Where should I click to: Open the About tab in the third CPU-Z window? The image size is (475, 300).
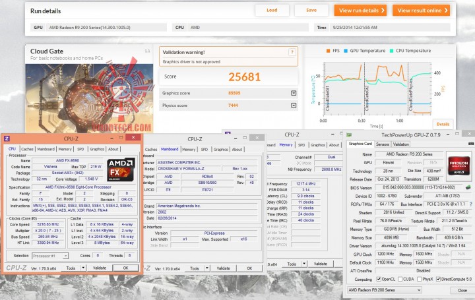334,145
